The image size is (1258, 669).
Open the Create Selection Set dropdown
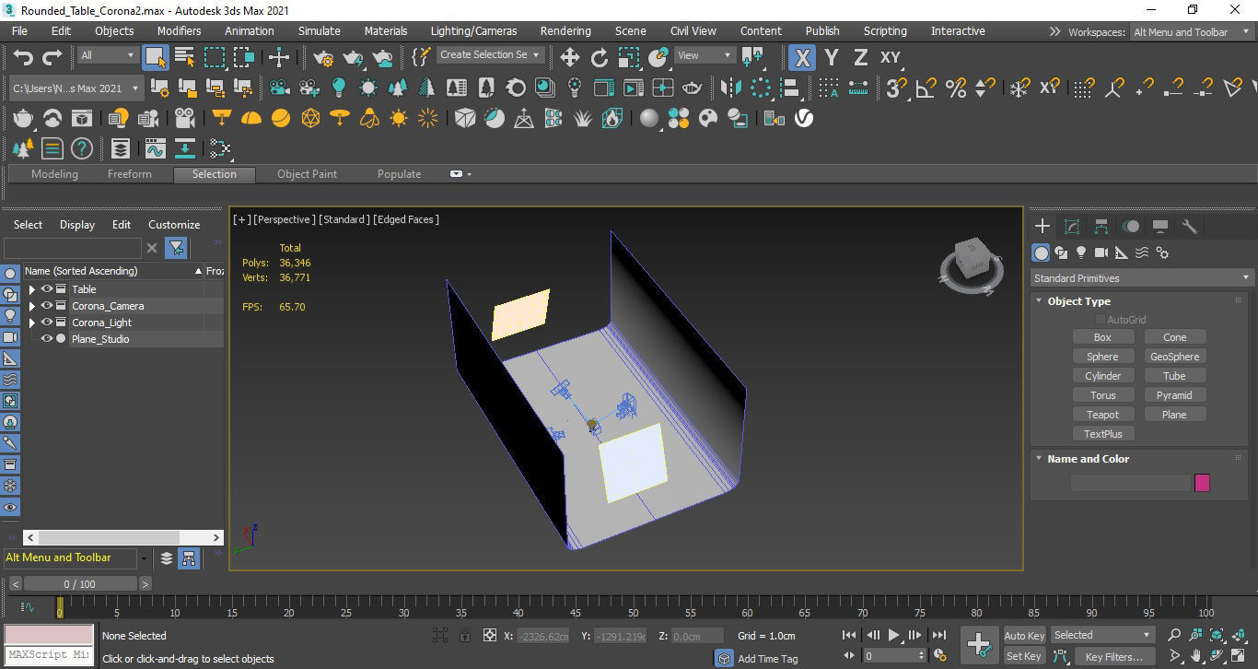tap(489, 55)
